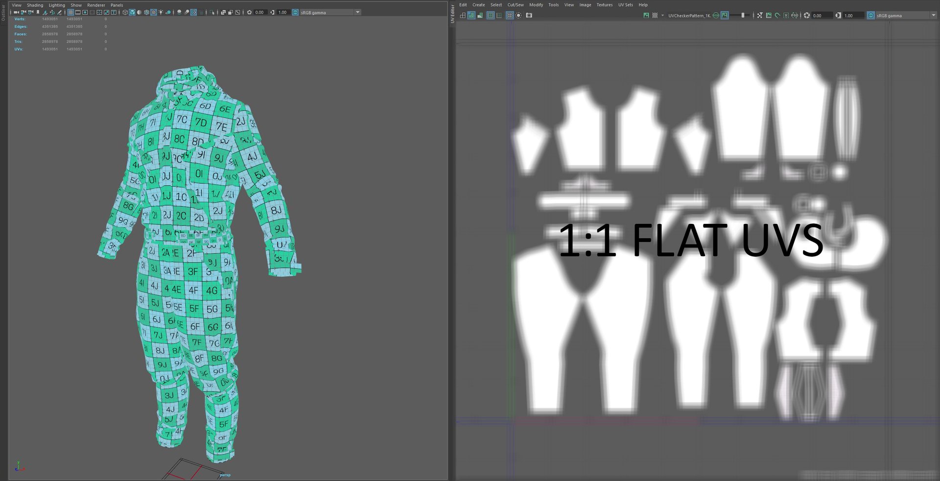Open the Textures menu
Image resolution: width=940 pixels, height=481 pixels.
[x=604, y=5]
